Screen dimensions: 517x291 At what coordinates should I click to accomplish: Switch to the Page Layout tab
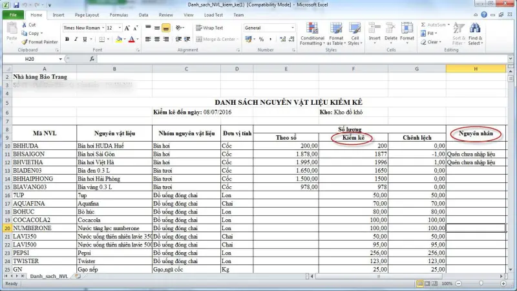pyautogui.click(x=87, y=15)
